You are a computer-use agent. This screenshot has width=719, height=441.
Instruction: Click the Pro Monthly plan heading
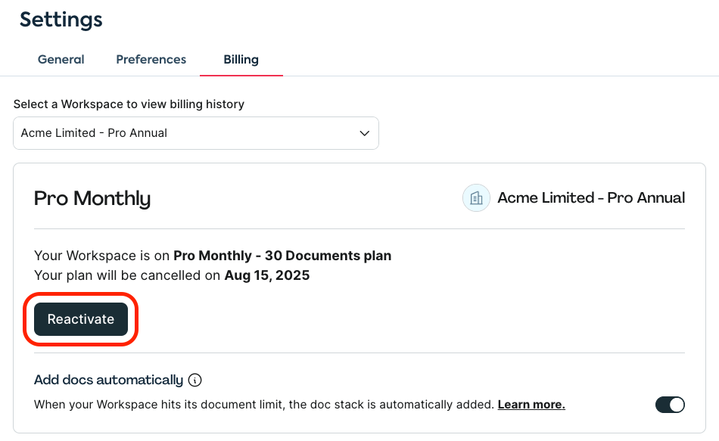pyautogui.click(x=92, y=198)
